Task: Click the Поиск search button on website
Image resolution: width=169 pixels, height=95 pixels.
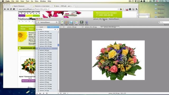Action: coord(74,12)
